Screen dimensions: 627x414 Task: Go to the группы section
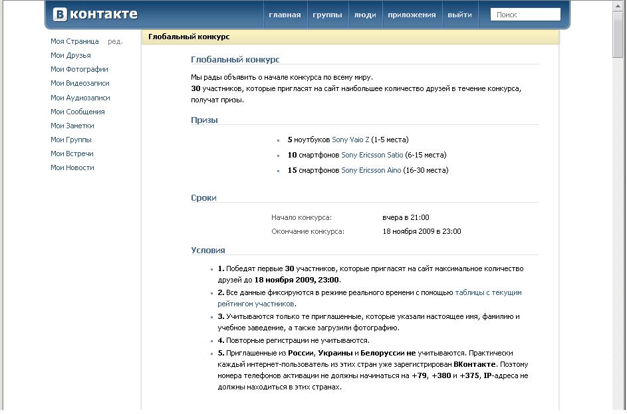[328, 15]
